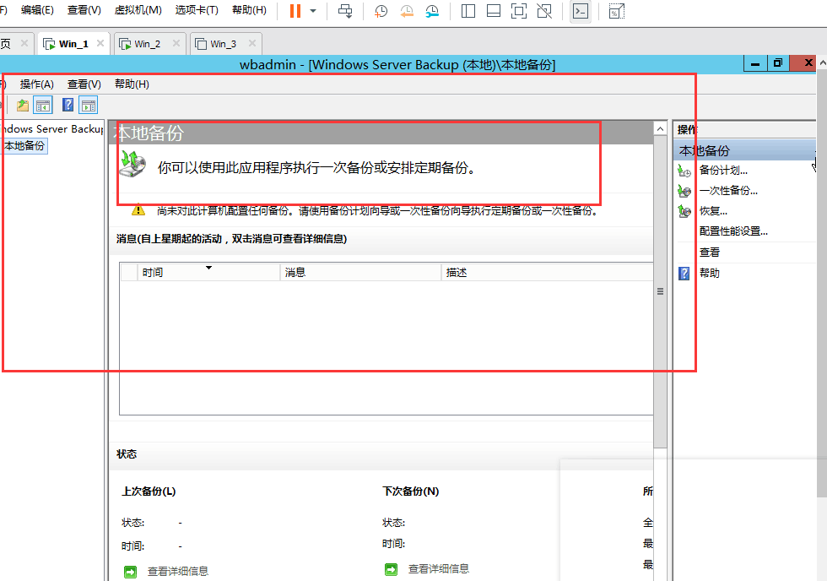827x581 pixels.
Task: Click center pane scroll up arrow
Action: [x=660, y=128]
